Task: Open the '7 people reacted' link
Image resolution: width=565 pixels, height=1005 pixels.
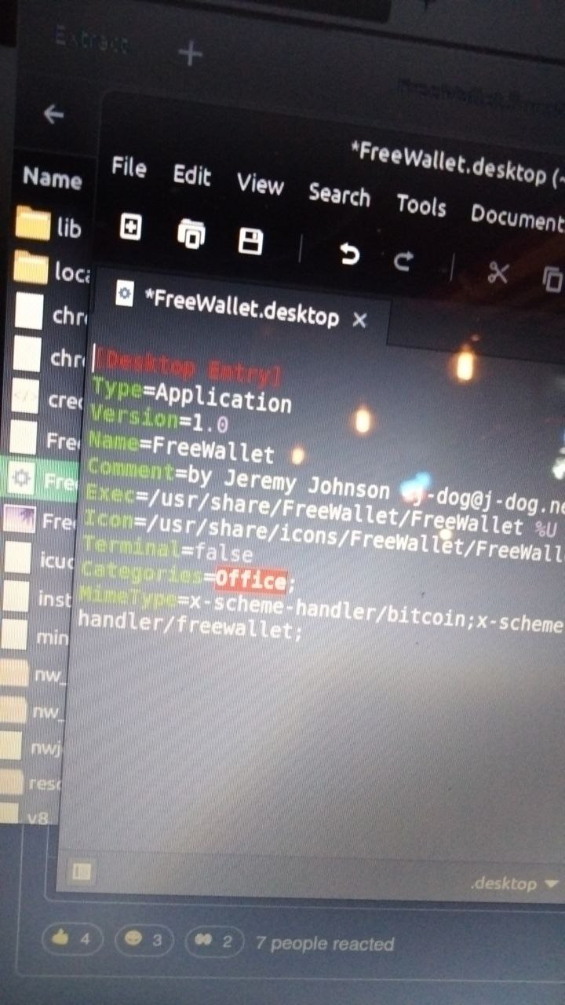Action: [325, 944]
